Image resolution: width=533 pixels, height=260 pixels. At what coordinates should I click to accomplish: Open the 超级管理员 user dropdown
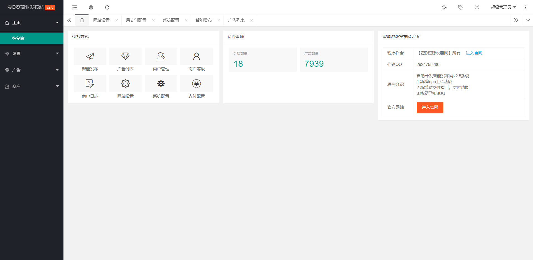(503, 7)
